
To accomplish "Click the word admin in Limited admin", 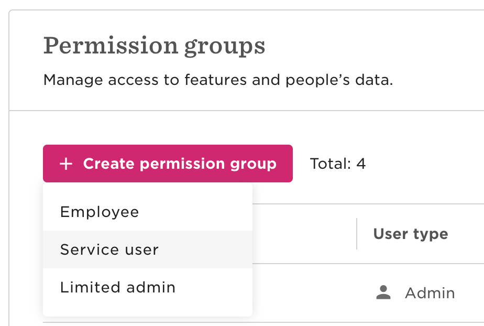I will (x=151, y=287).
